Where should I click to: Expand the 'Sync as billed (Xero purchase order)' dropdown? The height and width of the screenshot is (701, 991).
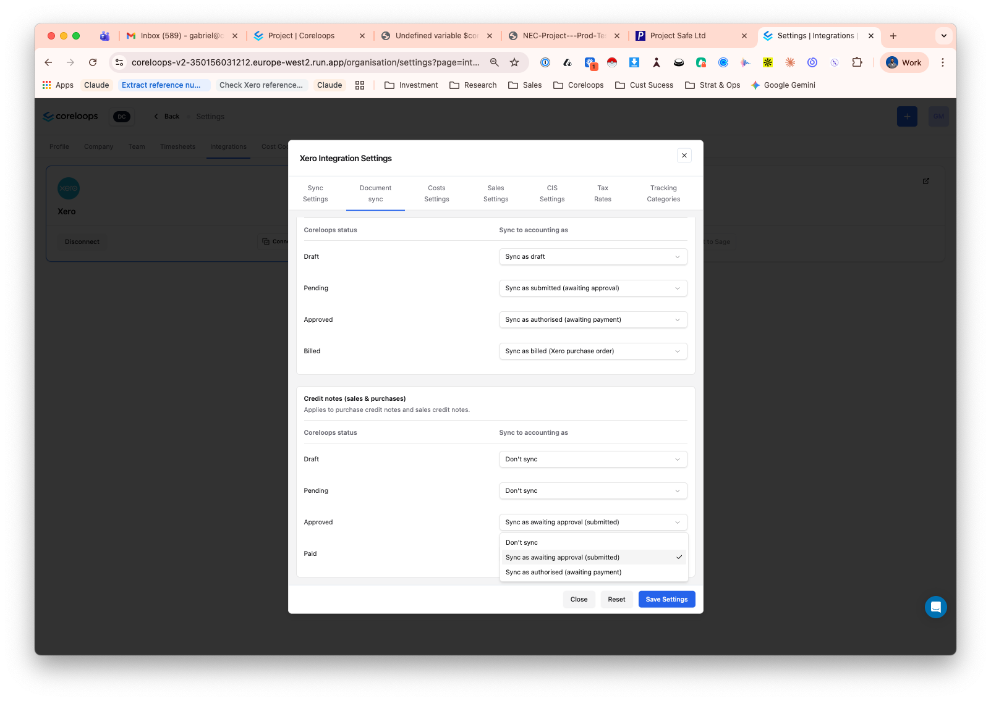pos(593,351)
